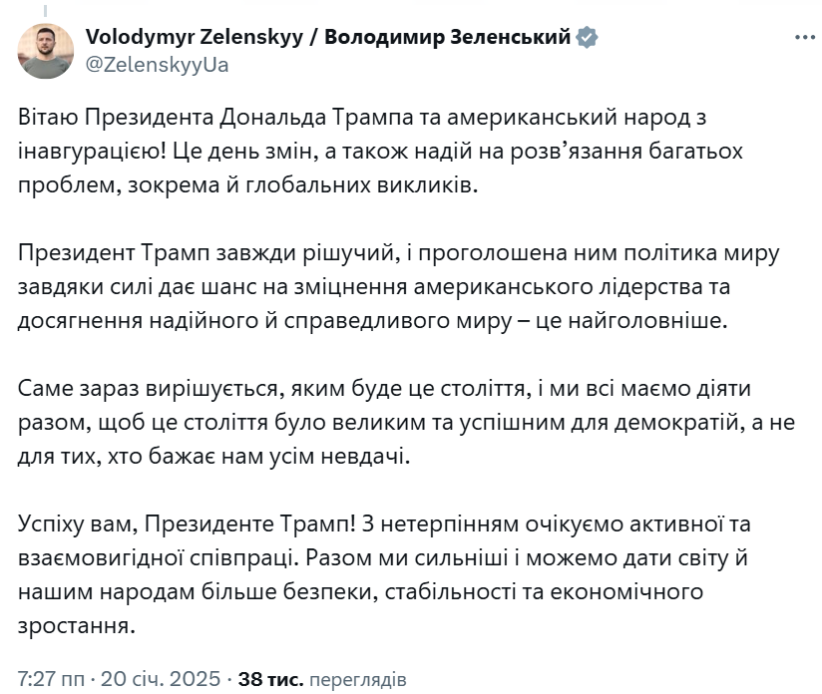Click the "переглядів" views label
The image size is (822, 694).
point(357,679)
